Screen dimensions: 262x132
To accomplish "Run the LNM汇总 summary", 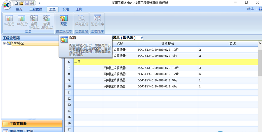I will coord(21,20).
